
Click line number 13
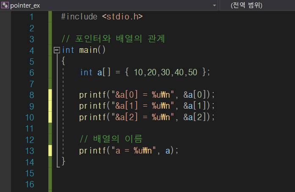[30, 151]
